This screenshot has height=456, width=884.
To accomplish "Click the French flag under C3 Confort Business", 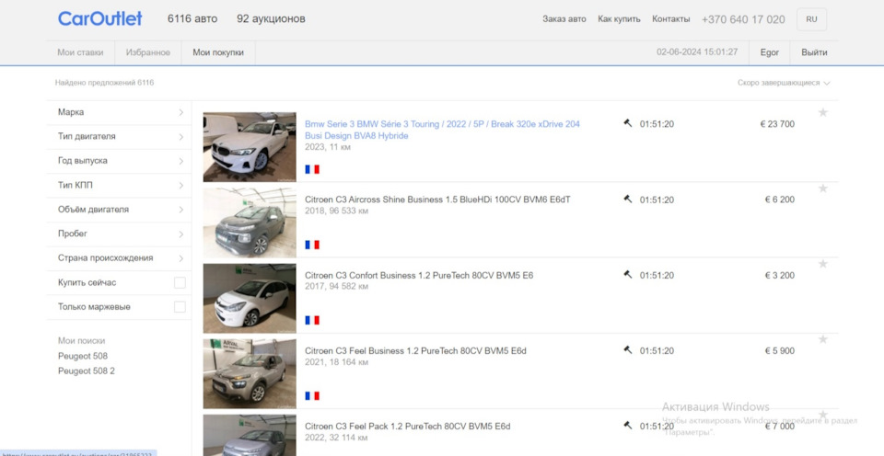I will pyautogui.click(x=312, y=320).
